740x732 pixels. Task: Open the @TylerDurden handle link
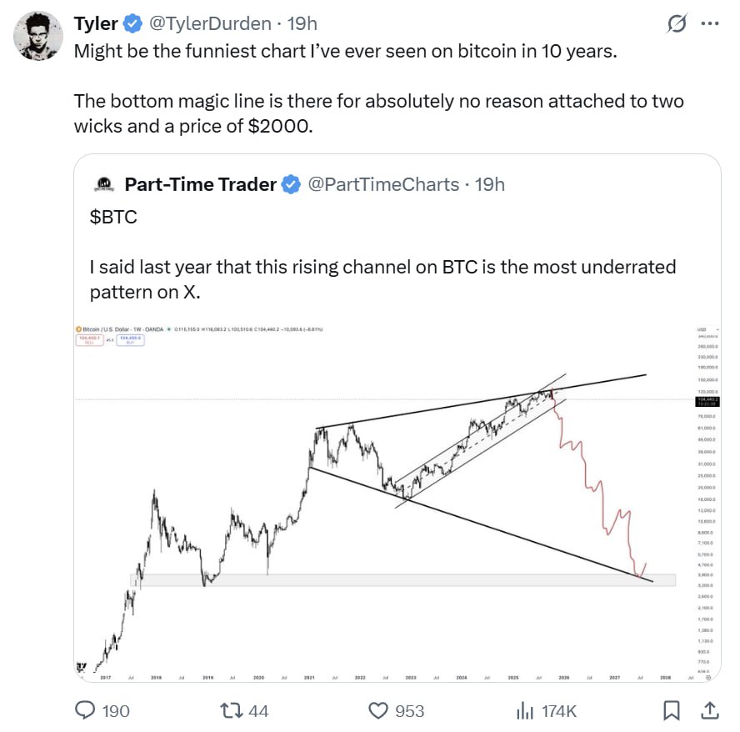tap(208, 23)
